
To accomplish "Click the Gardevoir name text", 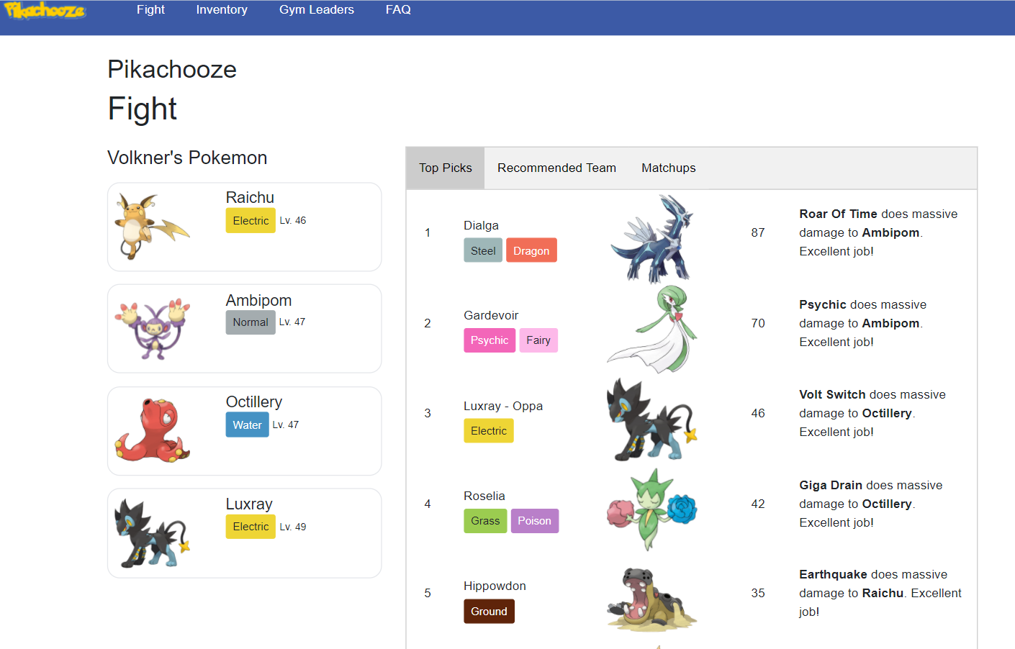I will tap(491, 315).
